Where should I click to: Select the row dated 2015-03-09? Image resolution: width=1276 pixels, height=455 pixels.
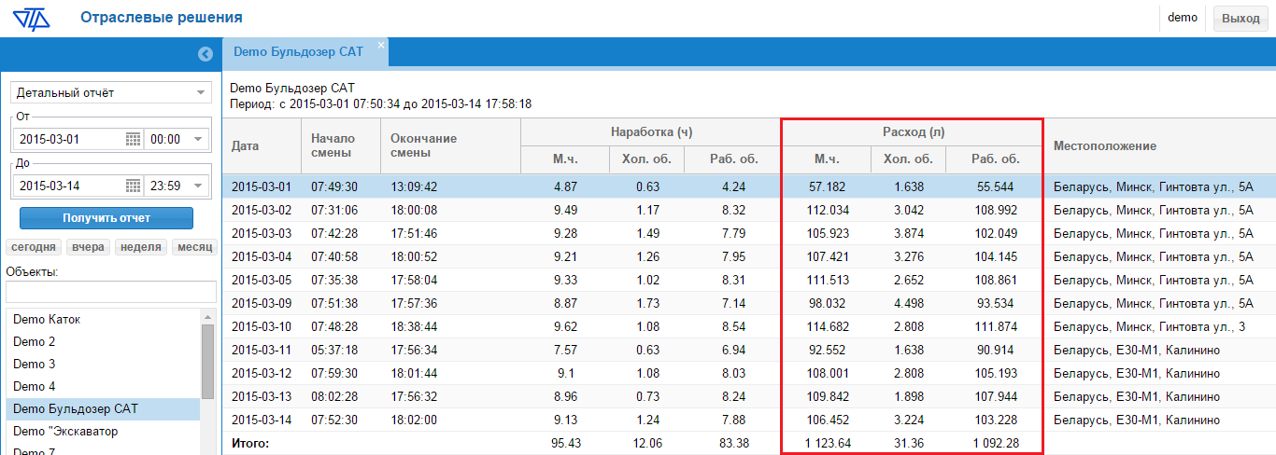(x=749, y=303)
